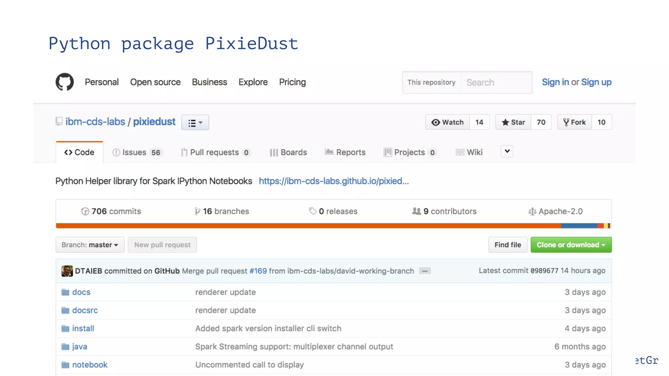This screenshot has width=669, height=376.
Task: Expand the list dropdown next to pixiedust
Action: pyautogui.click(x=195, y=123)
